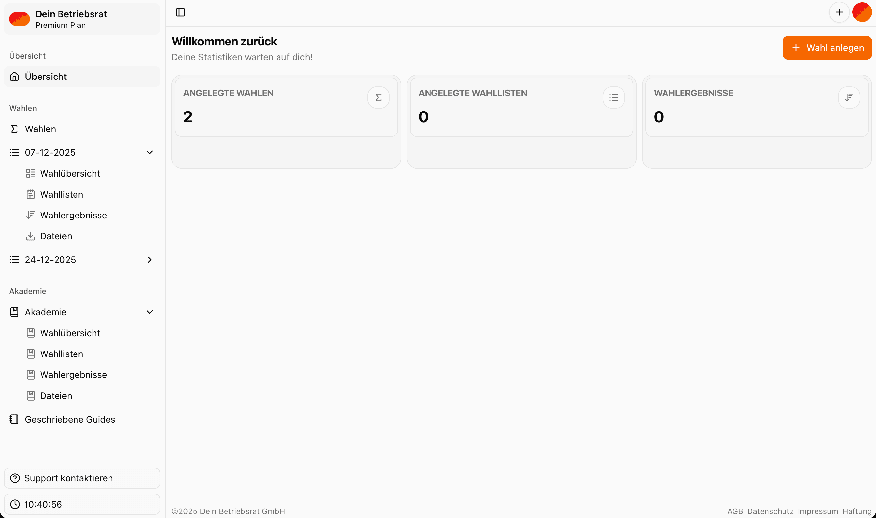
Task: Open Wahllisten under 07-12-2025
Action: 61,195
